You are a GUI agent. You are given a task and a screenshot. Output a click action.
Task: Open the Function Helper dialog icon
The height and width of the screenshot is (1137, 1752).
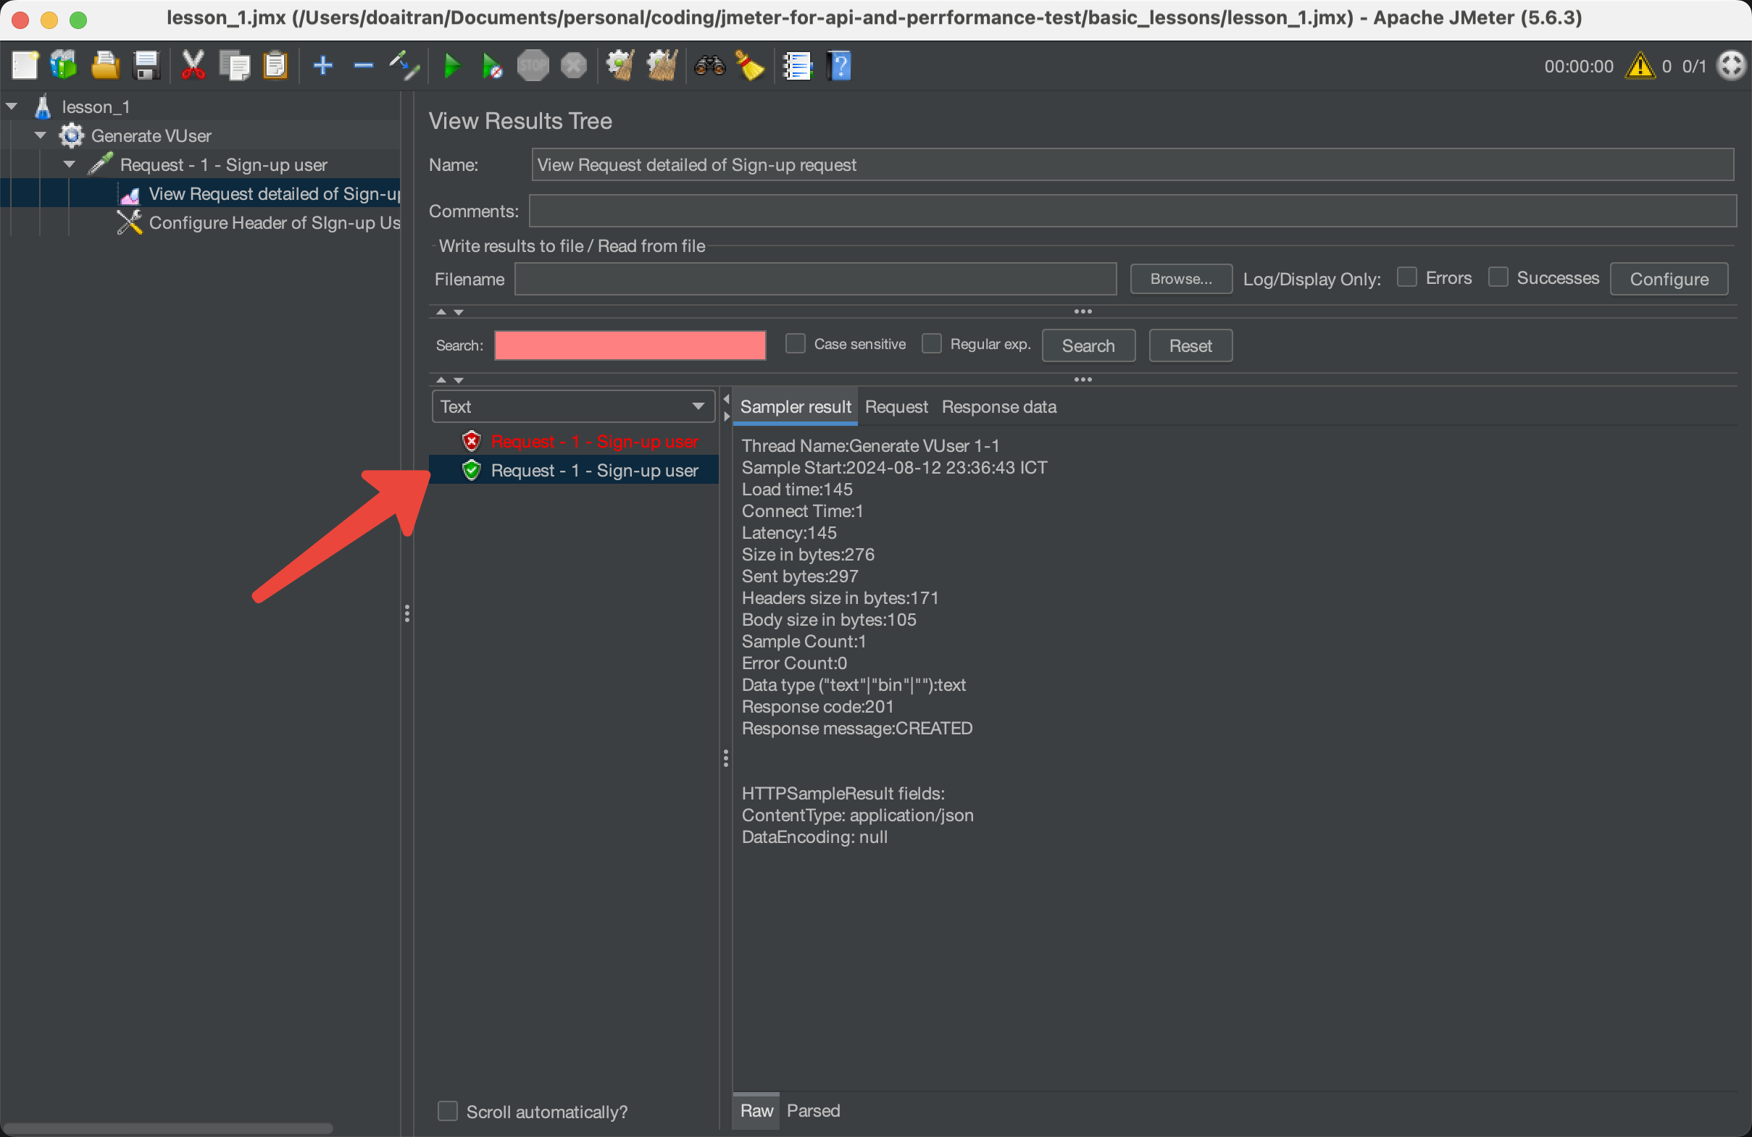[x=797, y=66]
